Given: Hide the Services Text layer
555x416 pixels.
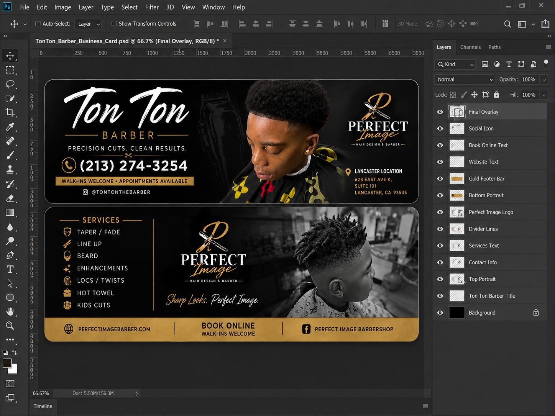Looking at the screenshot, I should (x=440, y=246).
